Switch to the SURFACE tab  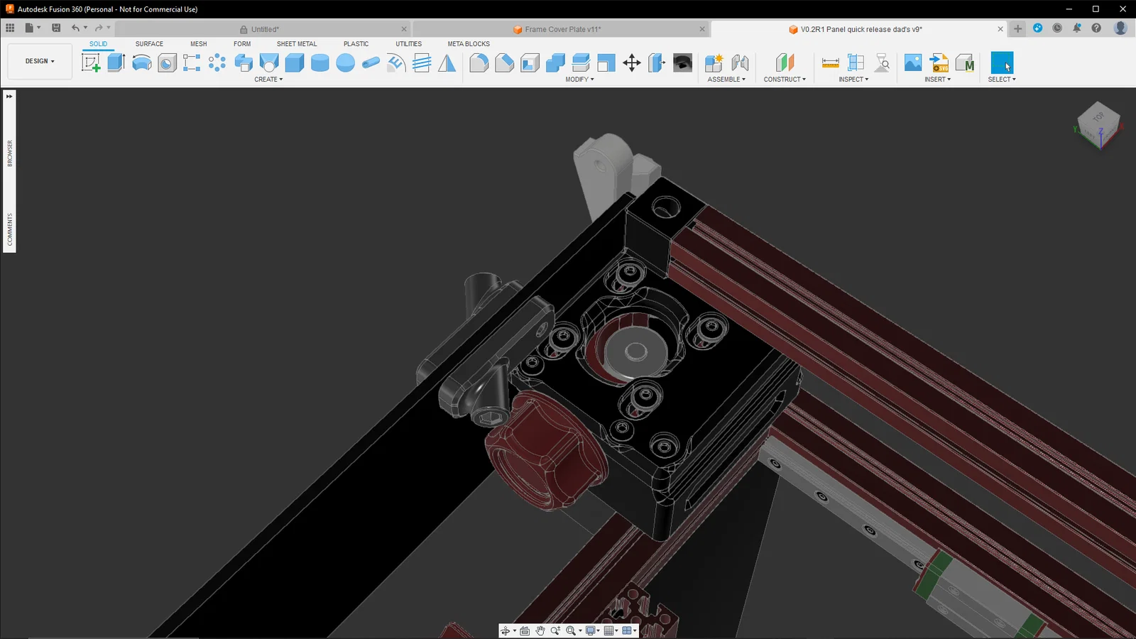pos(149,44)
